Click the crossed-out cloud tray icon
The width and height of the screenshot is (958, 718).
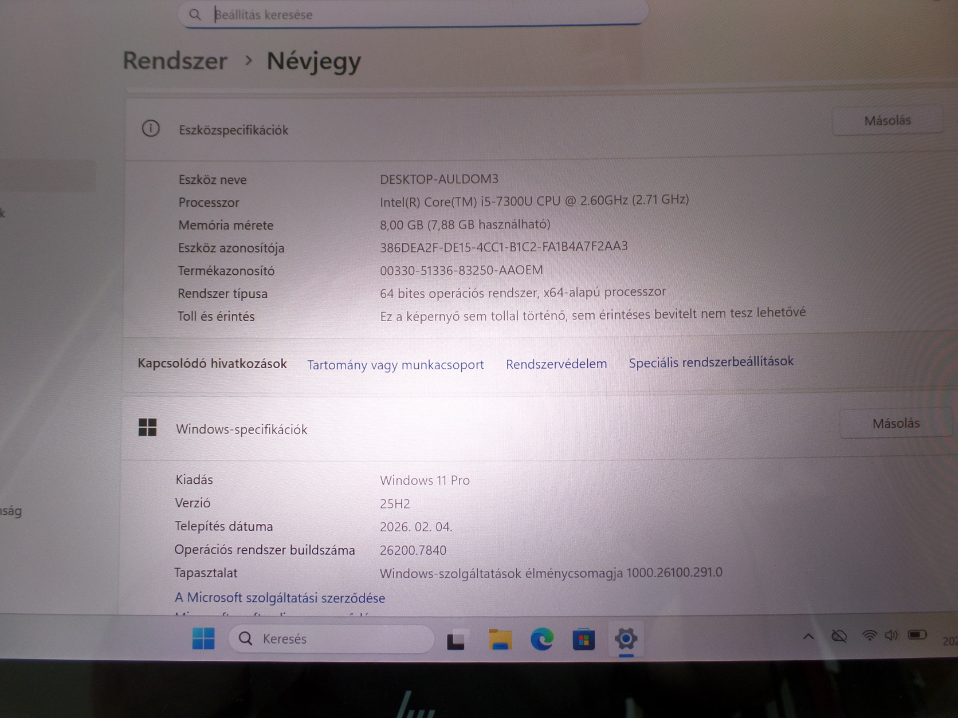pos(839,636)
